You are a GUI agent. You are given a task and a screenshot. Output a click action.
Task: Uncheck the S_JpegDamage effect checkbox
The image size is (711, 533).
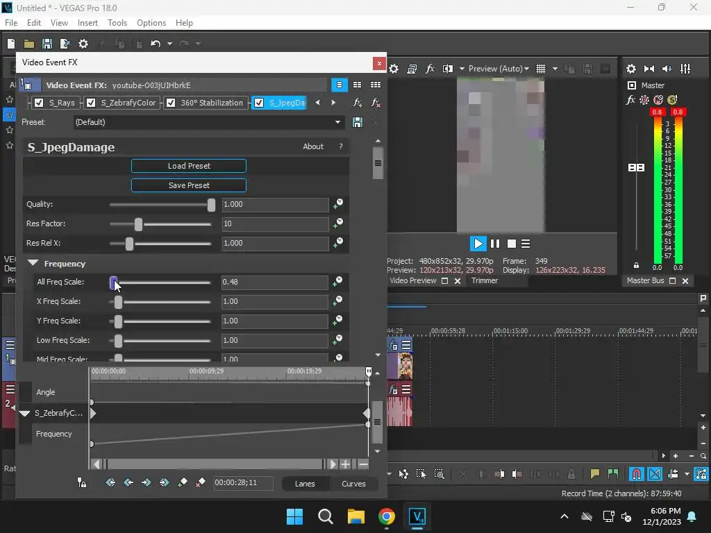click(259, 103)
